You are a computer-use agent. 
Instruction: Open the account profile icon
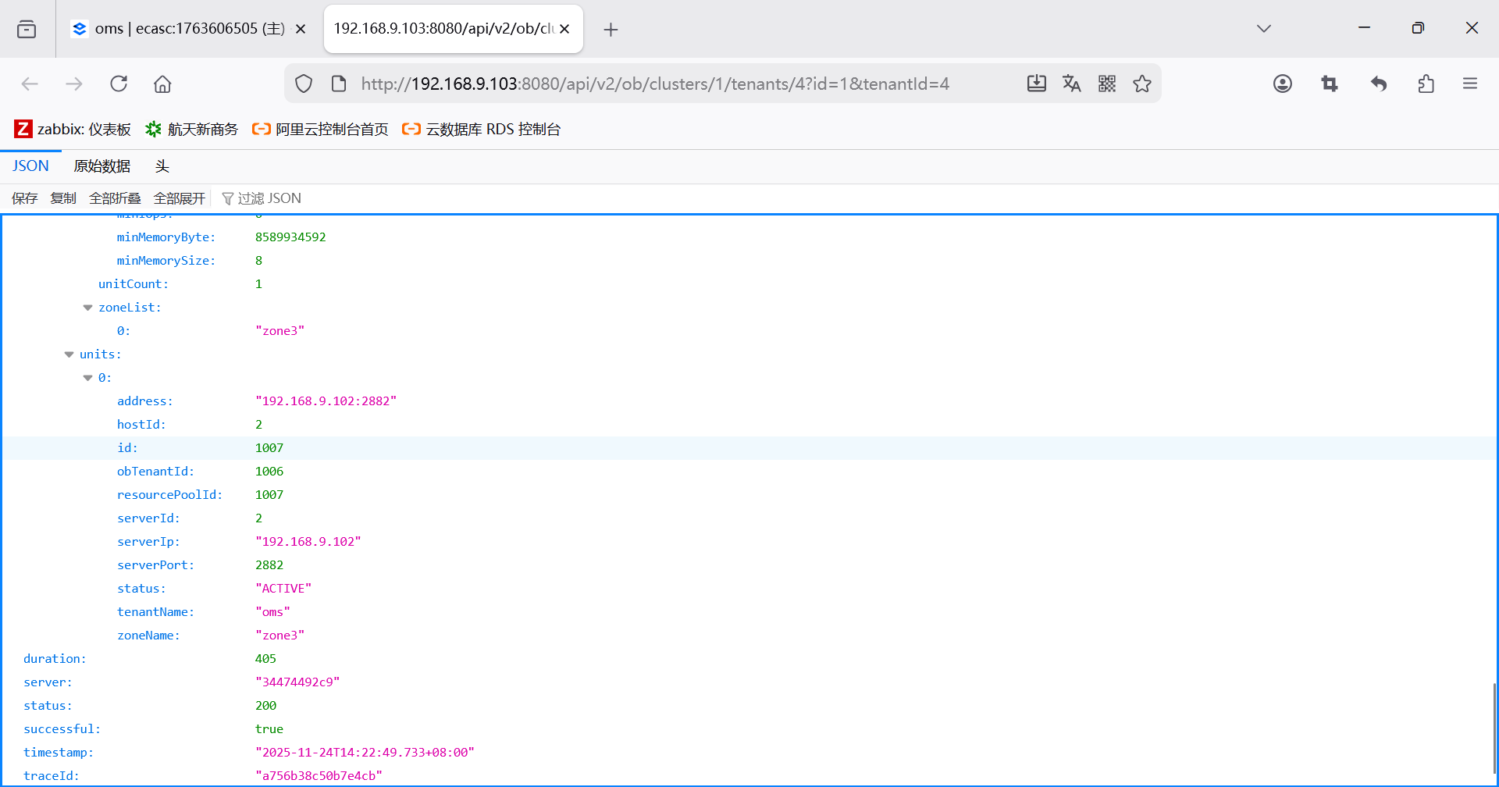pos(1283,84)
